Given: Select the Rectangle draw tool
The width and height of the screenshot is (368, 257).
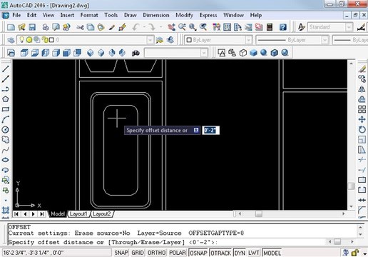Looking at the screenshot, I should [x=6, y=109].
